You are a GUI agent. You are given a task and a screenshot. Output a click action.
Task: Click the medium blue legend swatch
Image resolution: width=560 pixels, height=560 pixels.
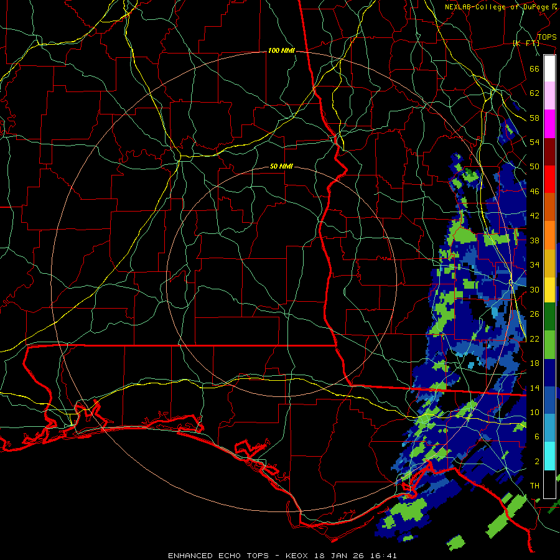(x=549, y=400)
